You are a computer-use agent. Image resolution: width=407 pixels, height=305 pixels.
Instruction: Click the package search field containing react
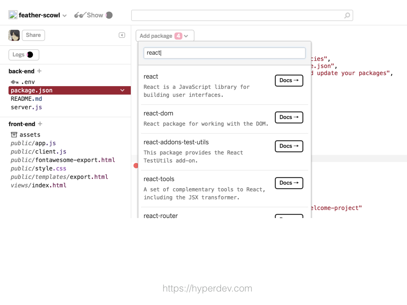coord(225,53)
